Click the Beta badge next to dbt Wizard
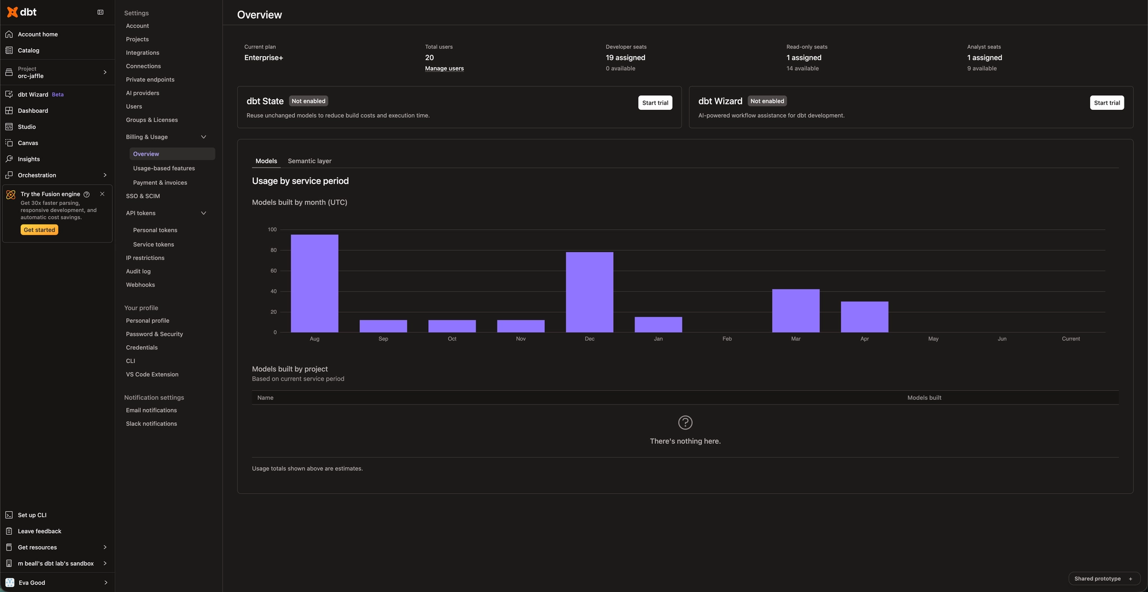The width and height of the screenshot is (1148, 592). tap(58, 95)
